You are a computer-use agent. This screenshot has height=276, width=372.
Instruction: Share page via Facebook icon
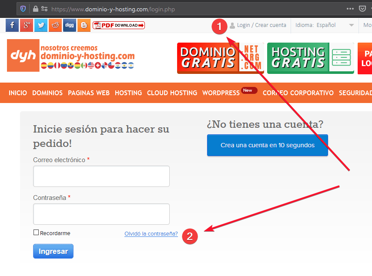pos(12,25)
